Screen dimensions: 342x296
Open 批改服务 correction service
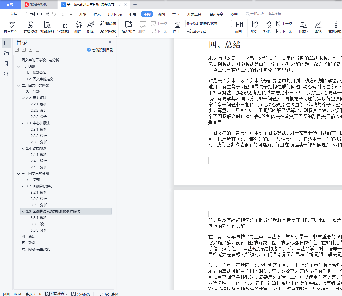47,27
